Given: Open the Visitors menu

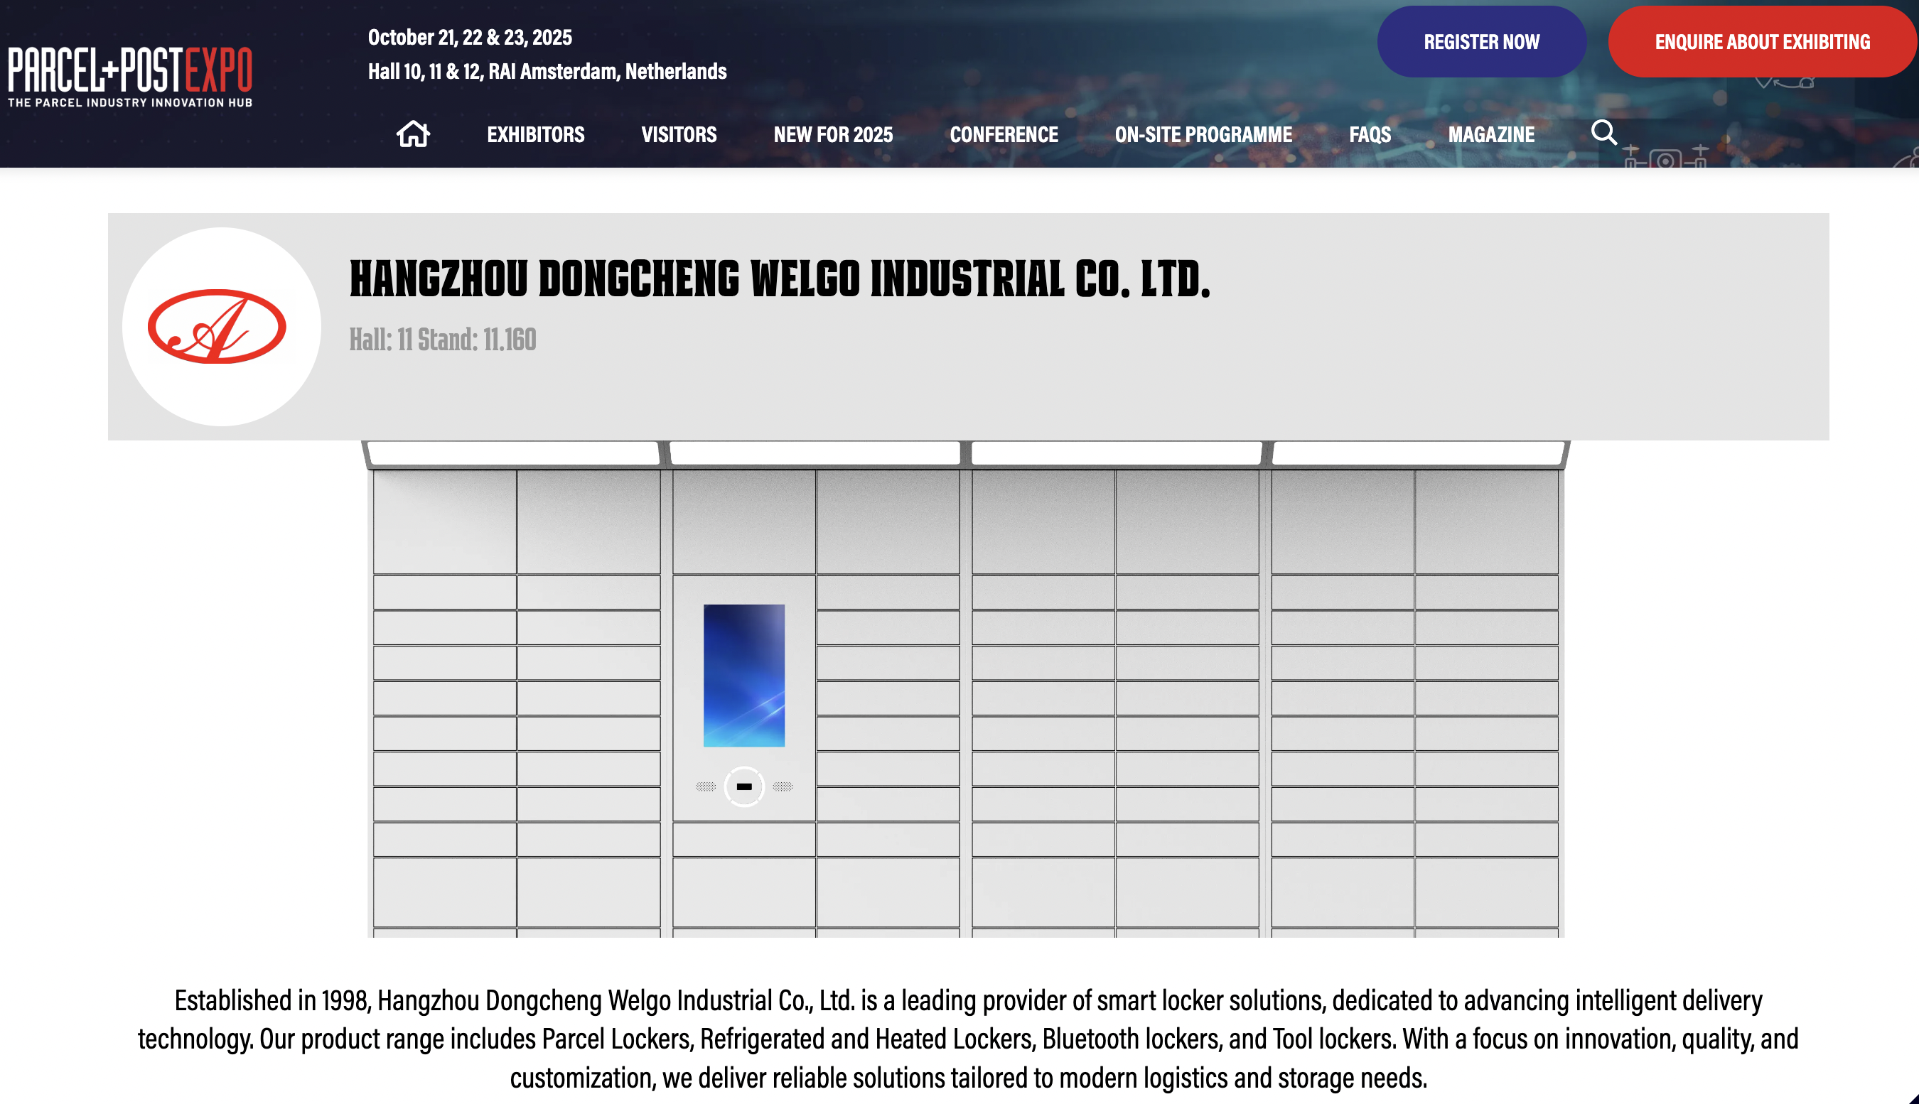Looking at the screenshot, I should (678, 135).
